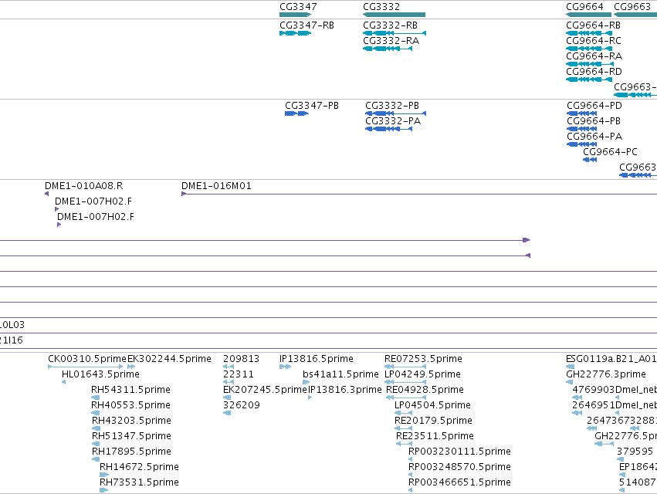Image resolution: width=657 pixels, height=494 pixels.
Task: Select EST RH73531.5prime
Action: tap(139, 482)
